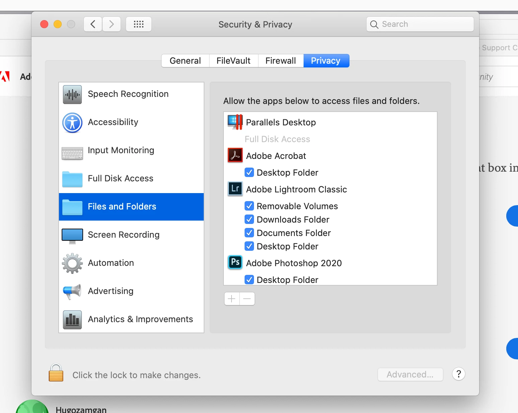This screenshot has height=413, width=518.
Task: Uncheck Desktop Folder under Lightroom Classic
Action: [x=249, y=246]
